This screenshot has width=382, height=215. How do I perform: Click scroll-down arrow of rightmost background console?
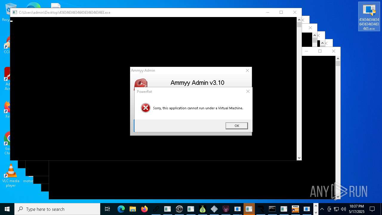tap(338, 196)
